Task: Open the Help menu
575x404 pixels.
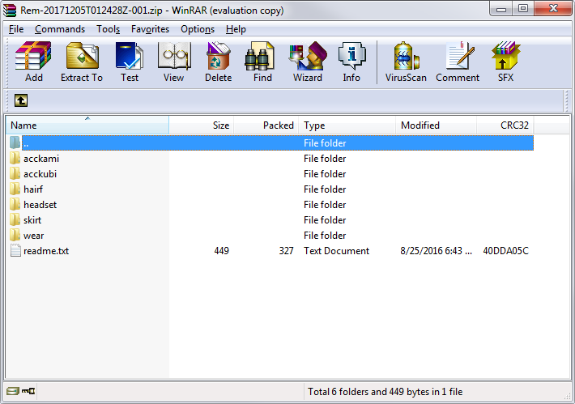Action: (x=236, y=29)
